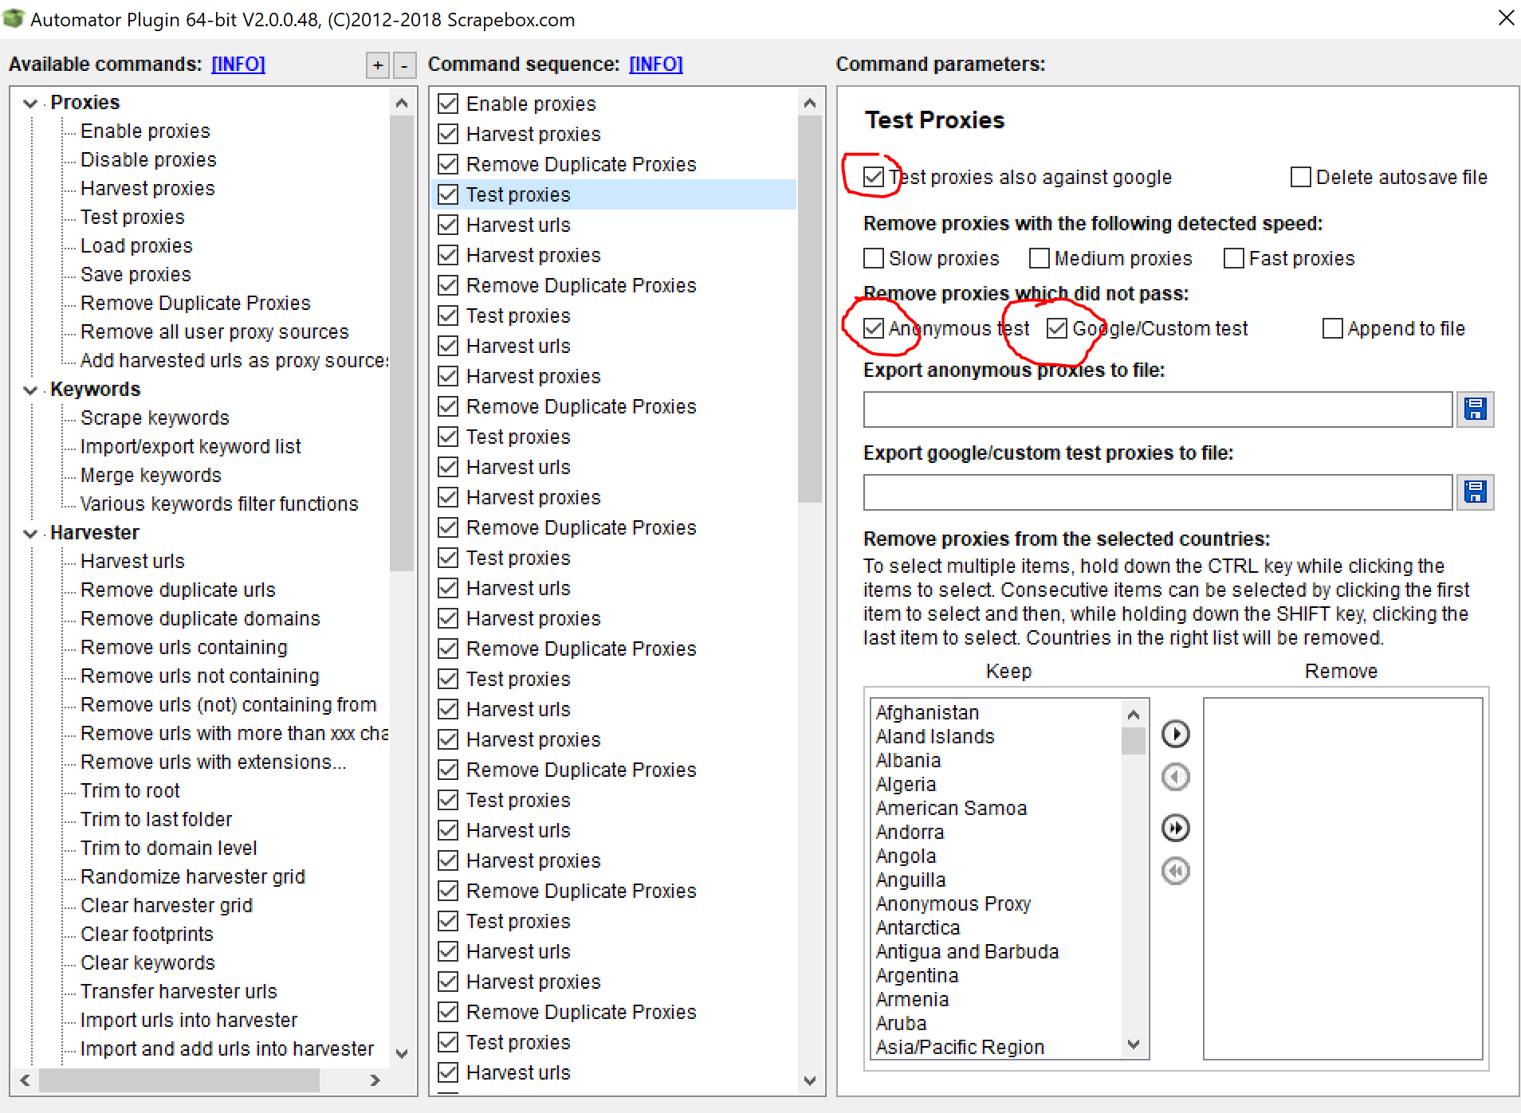The width and height of the screenshot is (1521, 1113).
Task: Enable the 'Append to file' checkbox
Action: 1332,328
